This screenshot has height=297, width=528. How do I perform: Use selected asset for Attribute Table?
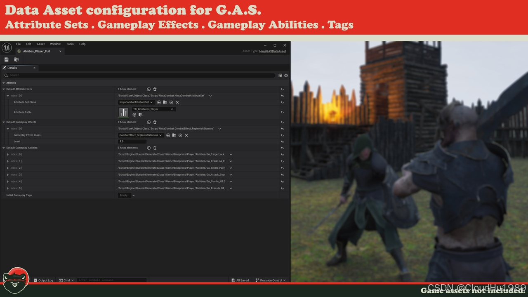click(x=134, y=115)
